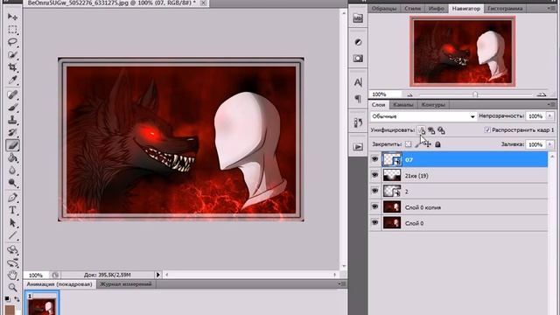Click navigator zoom out button
Screen dimensions: 560x315
pyautogui.click(x=410, y=94)
